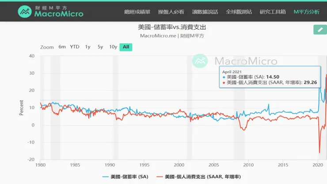Open the M平方分析 menu

coord(307,12)
